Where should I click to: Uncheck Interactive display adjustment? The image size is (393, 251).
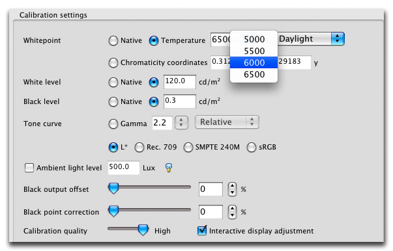coord(202,230)
